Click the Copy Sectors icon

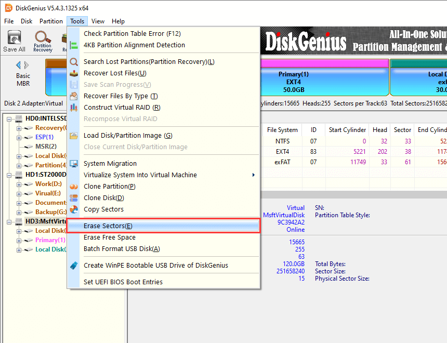pos(74,209)
